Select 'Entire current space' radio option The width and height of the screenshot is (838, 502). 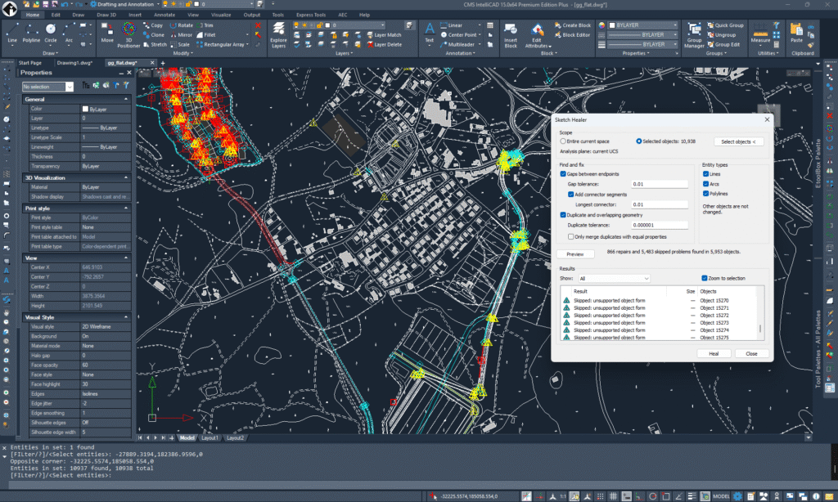point(563,141)
